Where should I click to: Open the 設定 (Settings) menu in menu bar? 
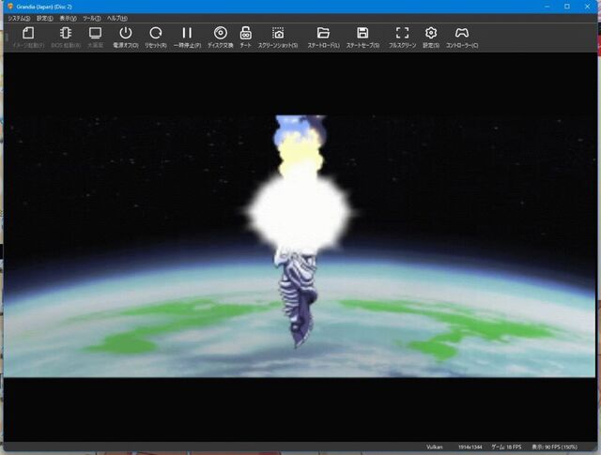click(x=45, y=19)
